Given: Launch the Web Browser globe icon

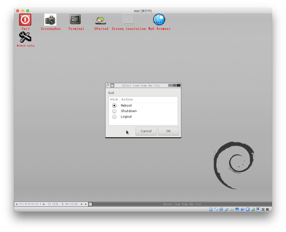Looking at the screenshot, I should pyautogui.click(x=159, y=20).
